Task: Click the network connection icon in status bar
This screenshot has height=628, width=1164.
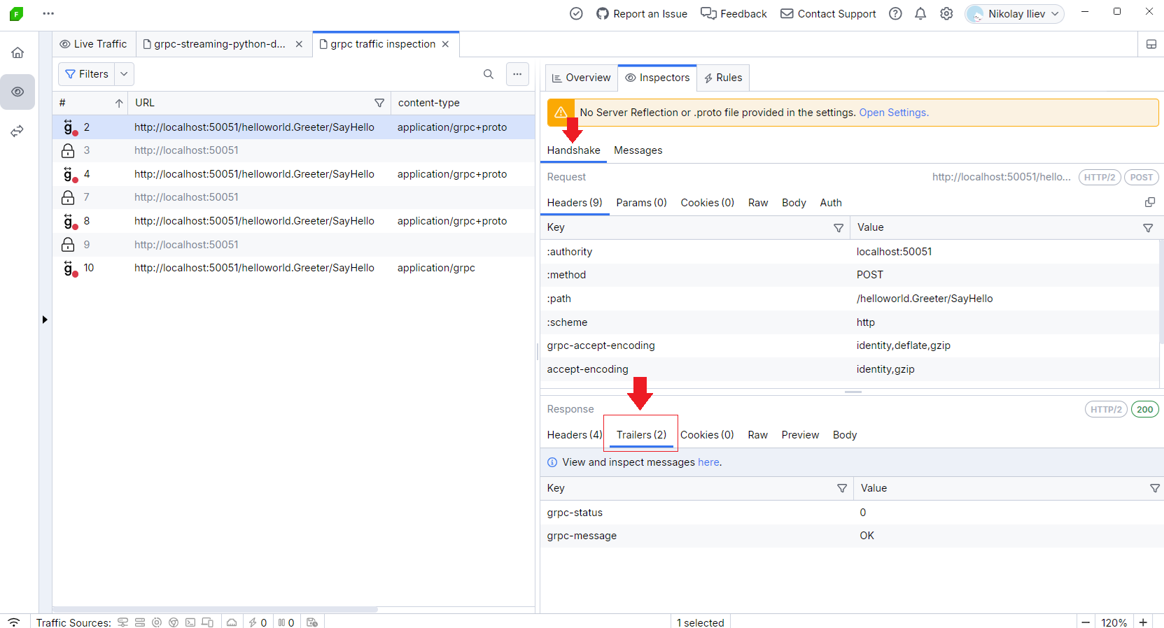Action: click(14, 622)
